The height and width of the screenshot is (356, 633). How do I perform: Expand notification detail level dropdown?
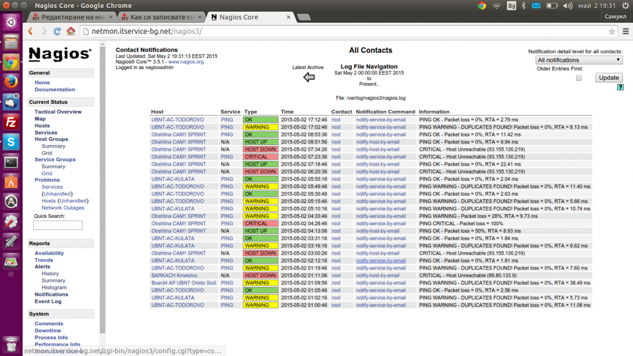(579, 60)
